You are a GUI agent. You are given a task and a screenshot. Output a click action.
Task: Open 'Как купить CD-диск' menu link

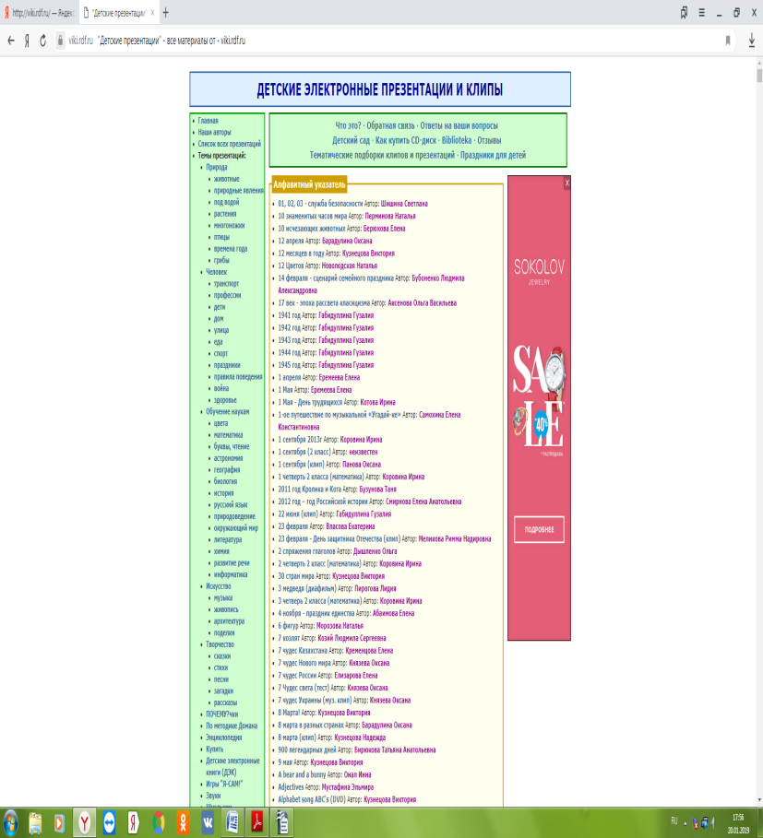[406, 140]
